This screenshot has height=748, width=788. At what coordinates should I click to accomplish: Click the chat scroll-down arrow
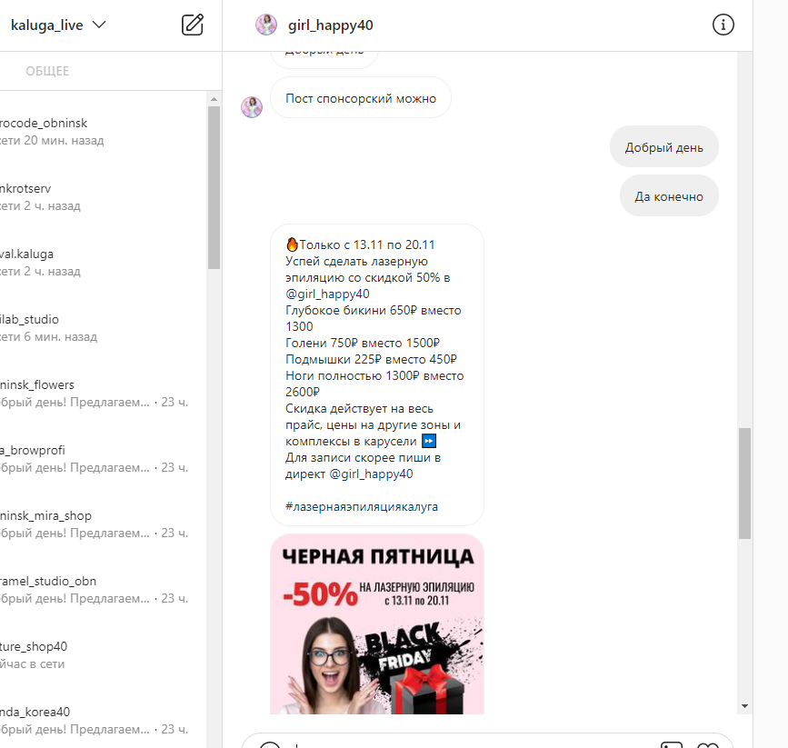coord(744,706)
